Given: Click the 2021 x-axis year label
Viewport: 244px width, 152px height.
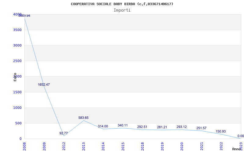Looking at the screenshot, I should coord(201,146).
